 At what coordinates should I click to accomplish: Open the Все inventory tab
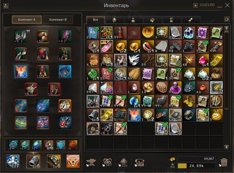tap(95, 20)
